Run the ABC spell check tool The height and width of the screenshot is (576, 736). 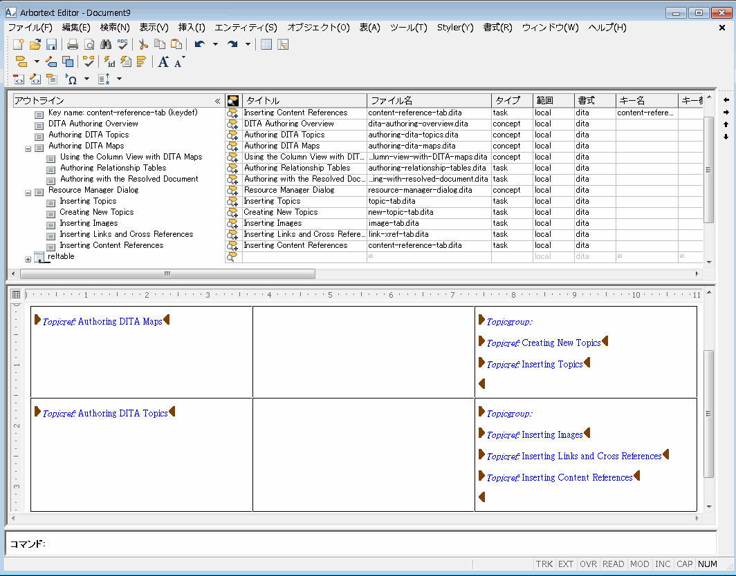pos(122,44)
